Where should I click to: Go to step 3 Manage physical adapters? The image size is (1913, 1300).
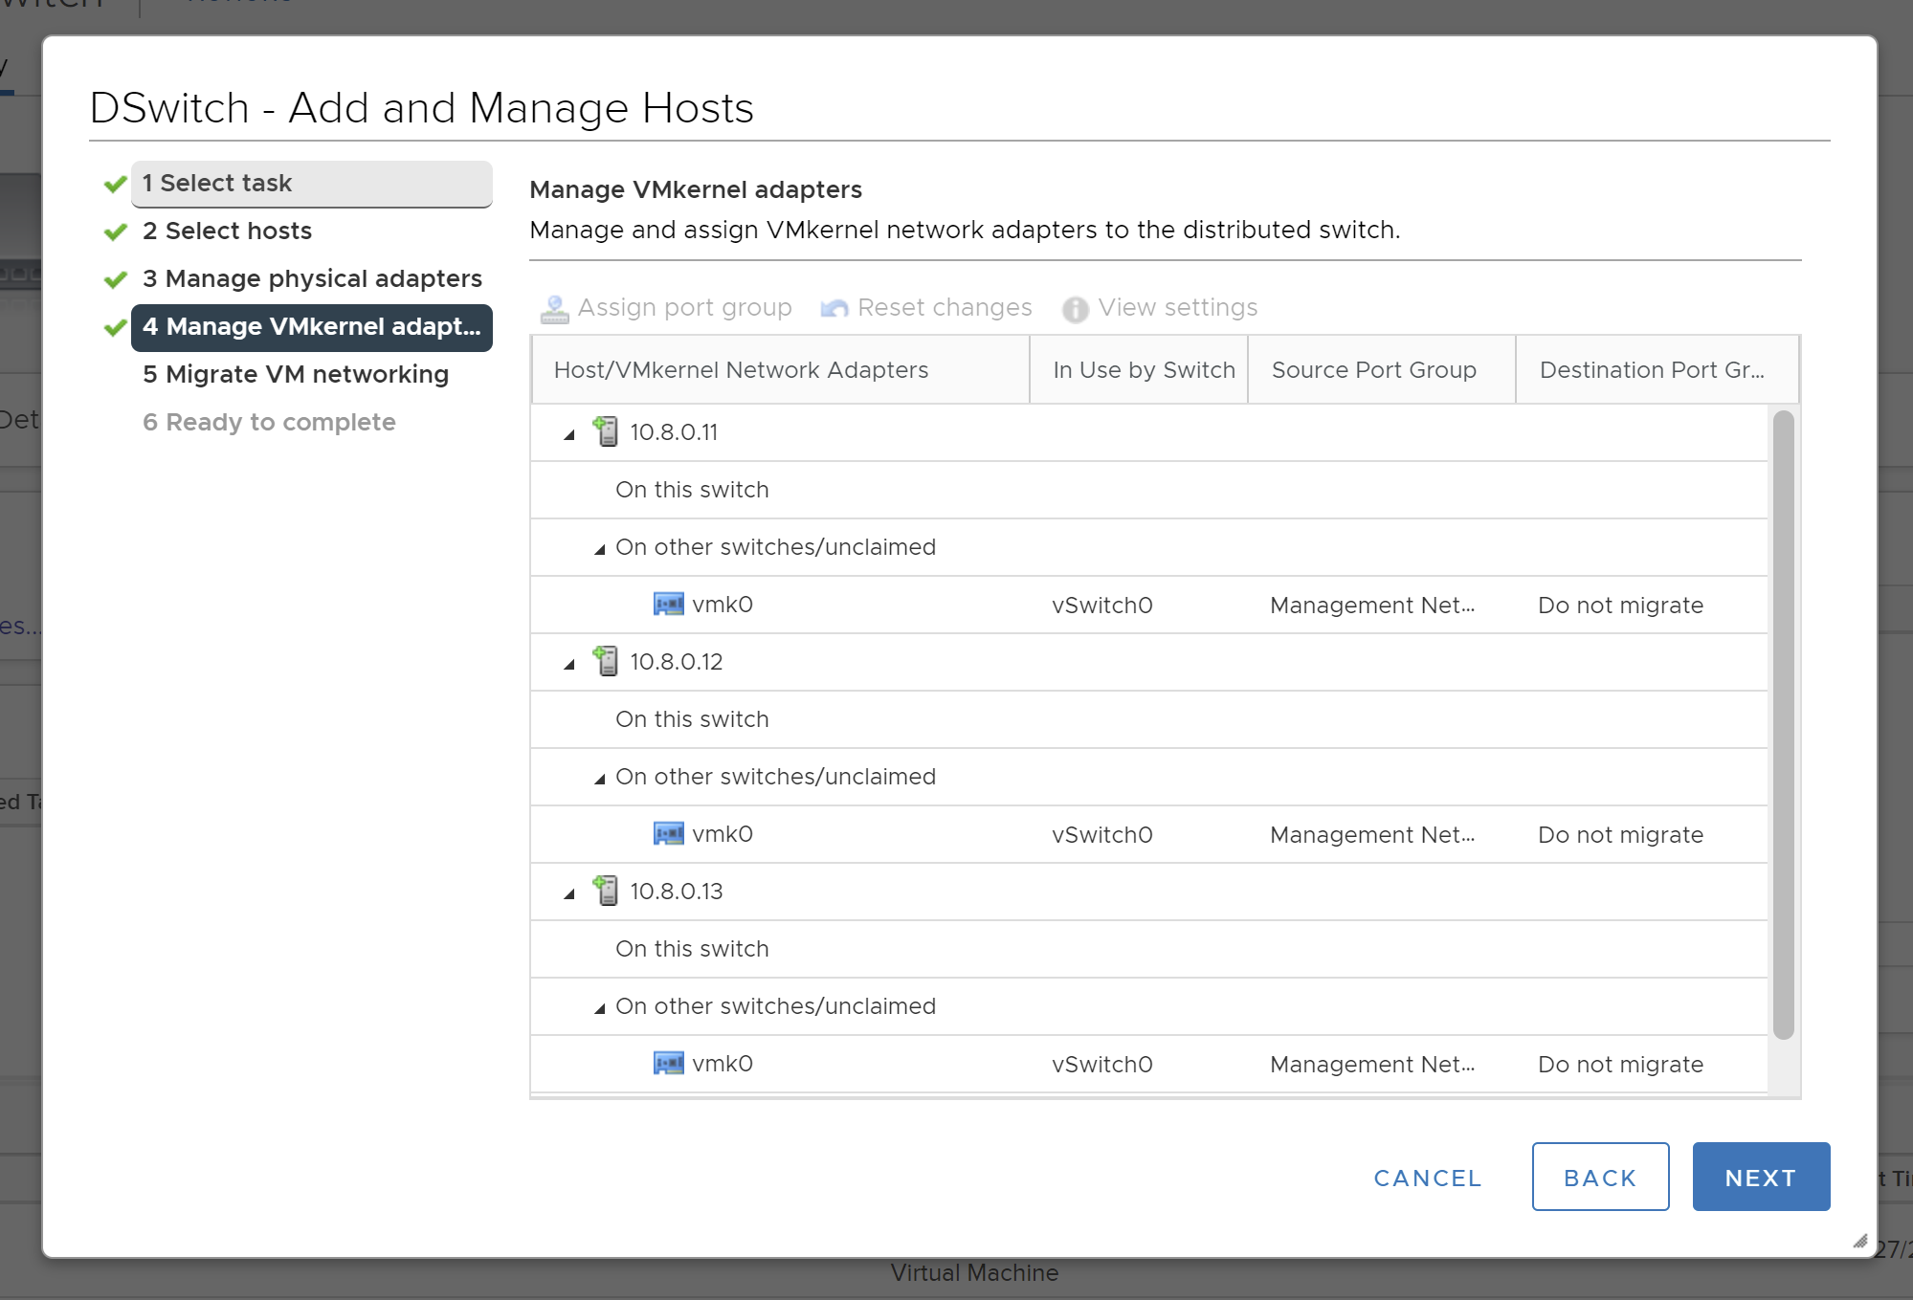311,279
